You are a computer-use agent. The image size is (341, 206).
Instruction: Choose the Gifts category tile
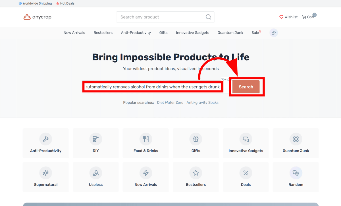(x=196, y=143)
